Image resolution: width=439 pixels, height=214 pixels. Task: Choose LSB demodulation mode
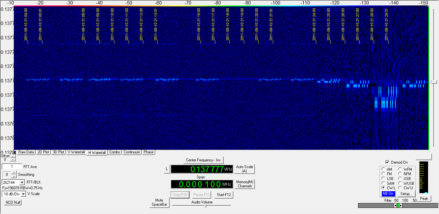[388, 178]
